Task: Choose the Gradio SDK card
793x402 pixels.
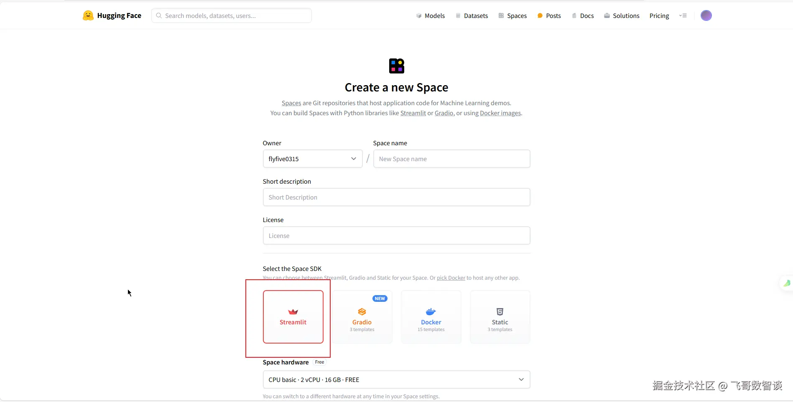Action: tap(362, 317)
